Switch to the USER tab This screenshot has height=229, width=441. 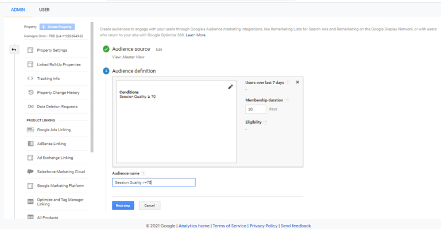[44, 10]
